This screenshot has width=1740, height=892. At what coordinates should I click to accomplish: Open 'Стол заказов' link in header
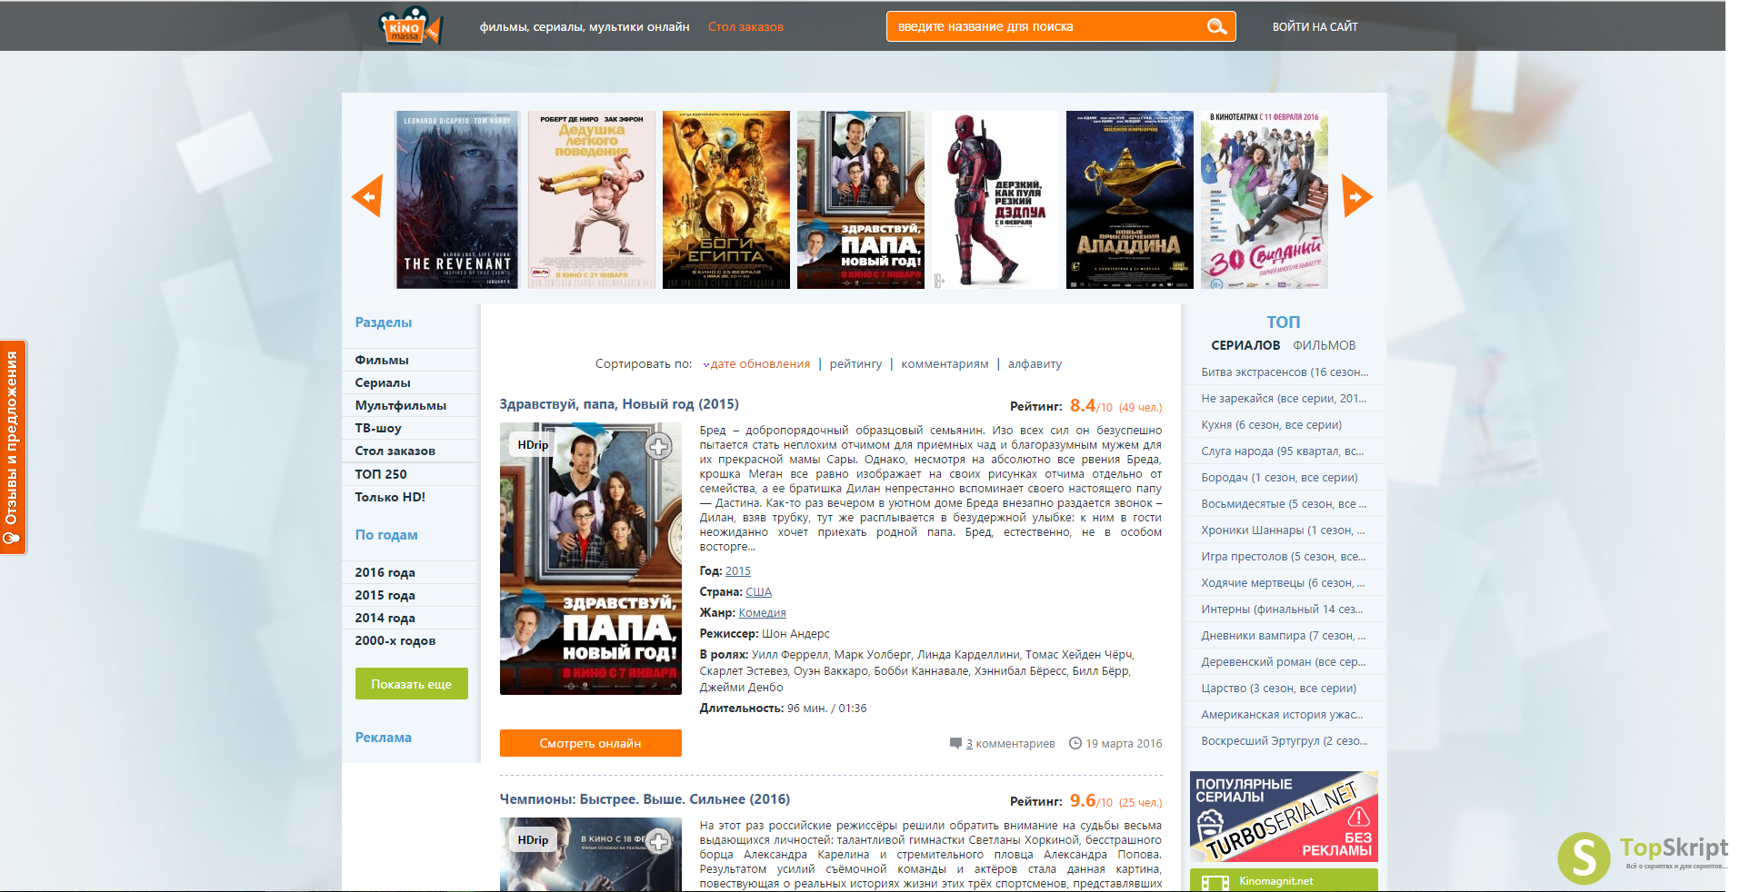click(x=745, y=26)
